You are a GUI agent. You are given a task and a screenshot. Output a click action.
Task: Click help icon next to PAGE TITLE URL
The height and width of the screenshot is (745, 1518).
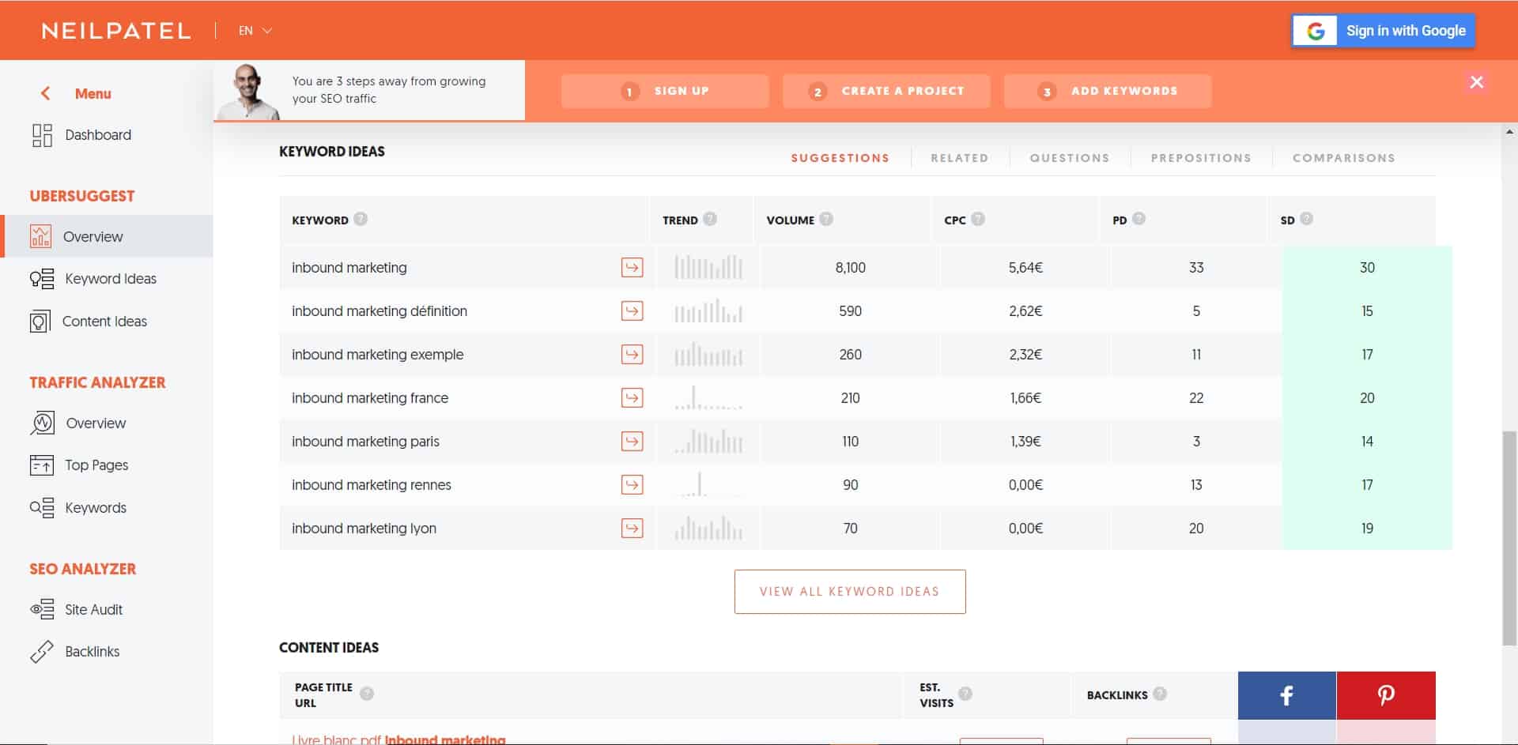point(367,694)
